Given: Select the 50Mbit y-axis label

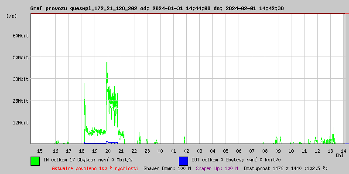Looking at the screenshot, I should pos(20,57).
